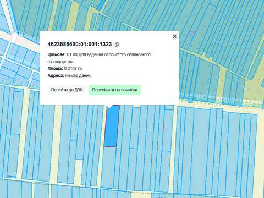The image size is (264, 198).
Task: Click area value '0.2107 га'
Action: tap(73, 68)
